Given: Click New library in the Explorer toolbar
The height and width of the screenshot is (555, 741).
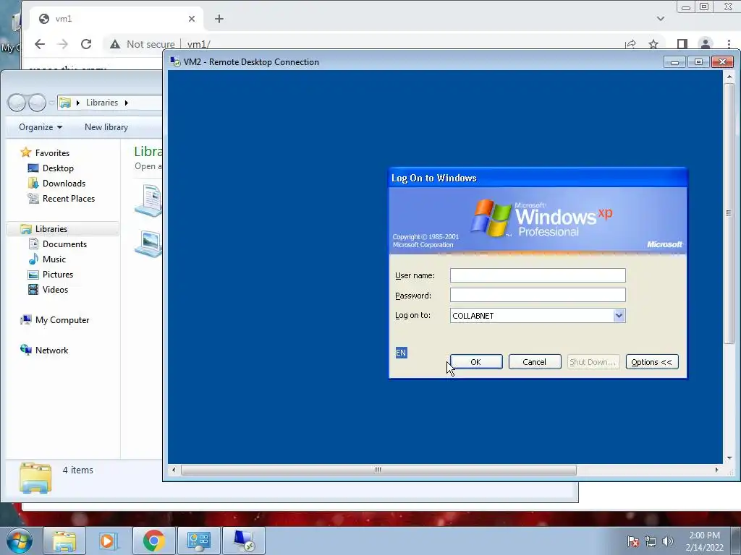Looking at the screenshot, I should [x=106, y=127].
